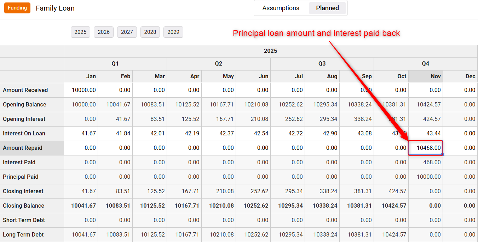Select the Amount Repaid row label
Viewport: 478px width, 245px height.
[32, 148]
